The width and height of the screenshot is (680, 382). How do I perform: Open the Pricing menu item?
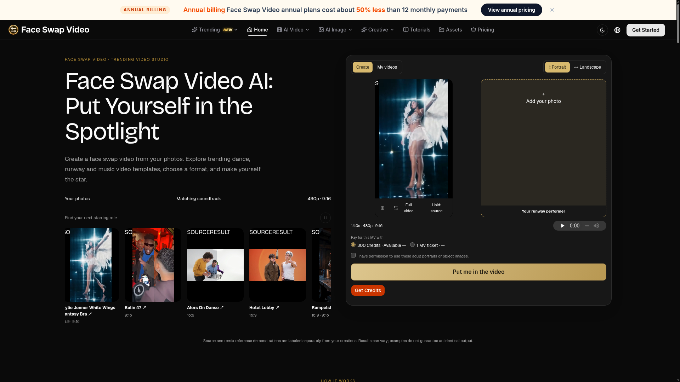pos(482,30)
